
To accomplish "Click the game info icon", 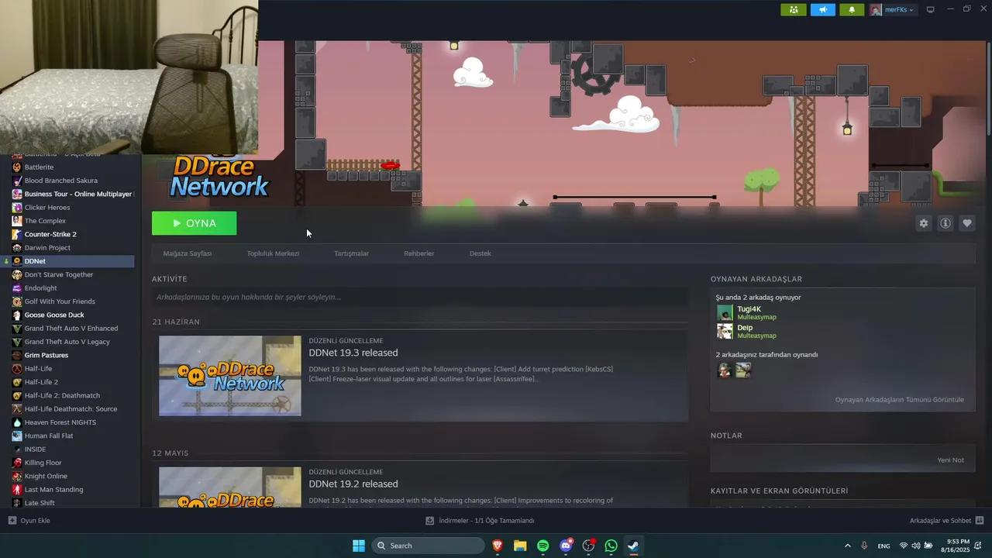I will tap(945, 223).
